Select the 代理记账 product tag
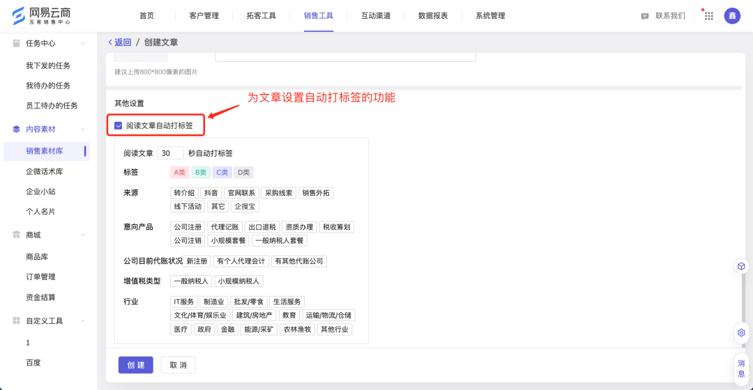 pyautogui.click(x=225, y=227)
